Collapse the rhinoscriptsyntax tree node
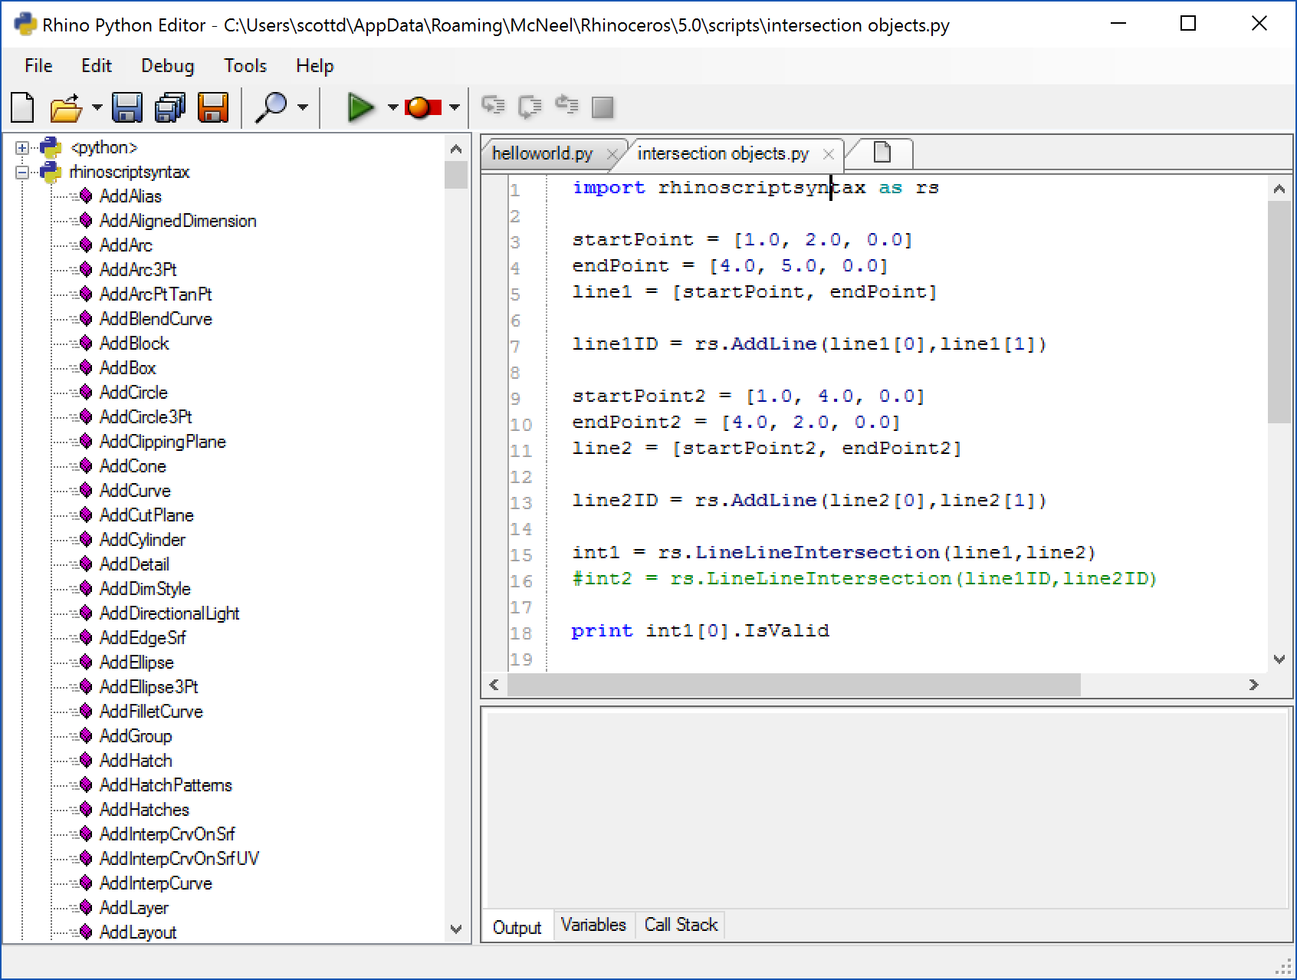1297x980 pixels. point(22,173)
